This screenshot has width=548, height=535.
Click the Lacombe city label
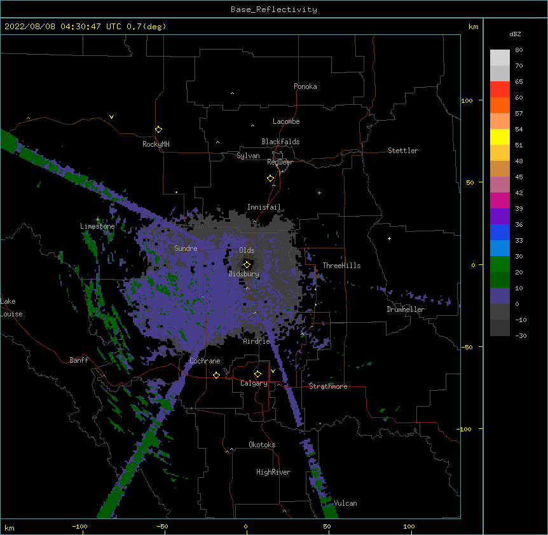pyautogui.click(x=286, y=121)
